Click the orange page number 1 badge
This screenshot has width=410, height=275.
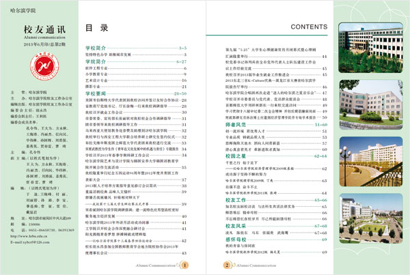pyautogui.click(x=184, y=265)
